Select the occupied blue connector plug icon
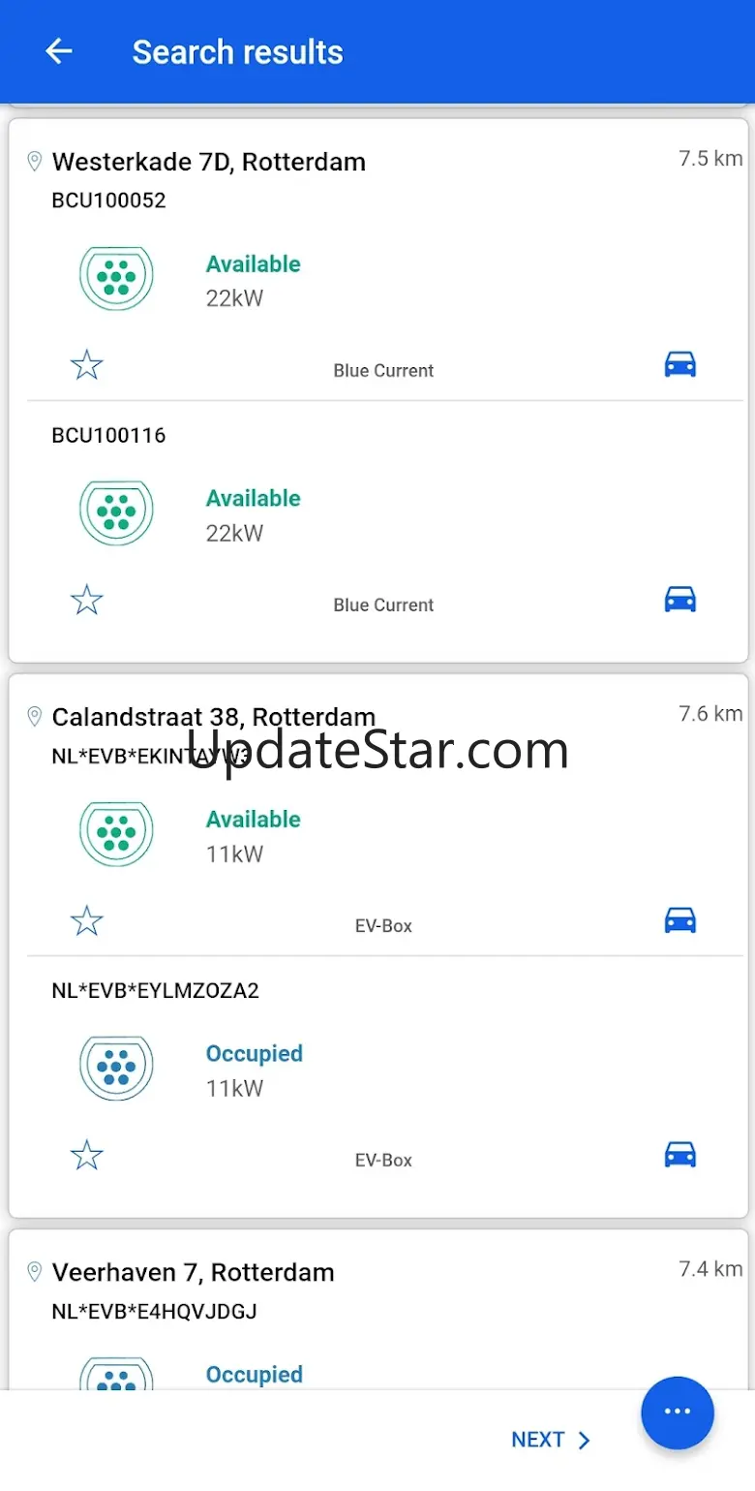Screen dimensions: 755x1491 [116, 1068]
